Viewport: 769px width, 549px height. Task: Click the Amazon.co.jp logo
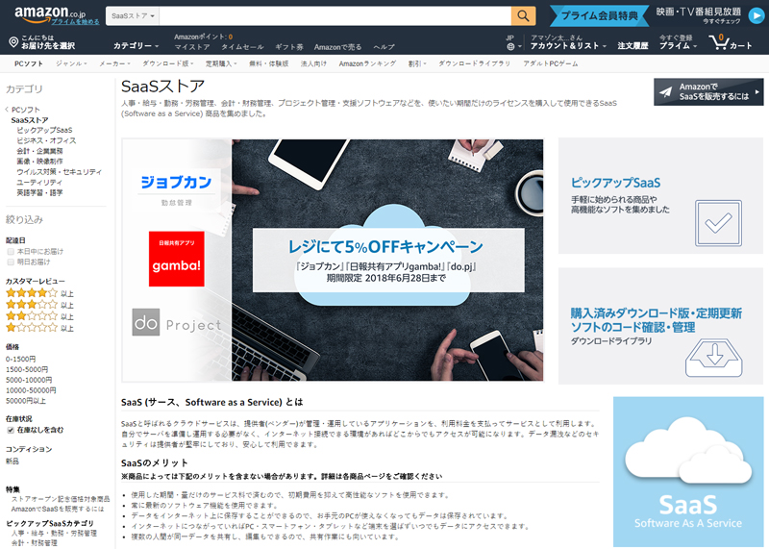50,13
